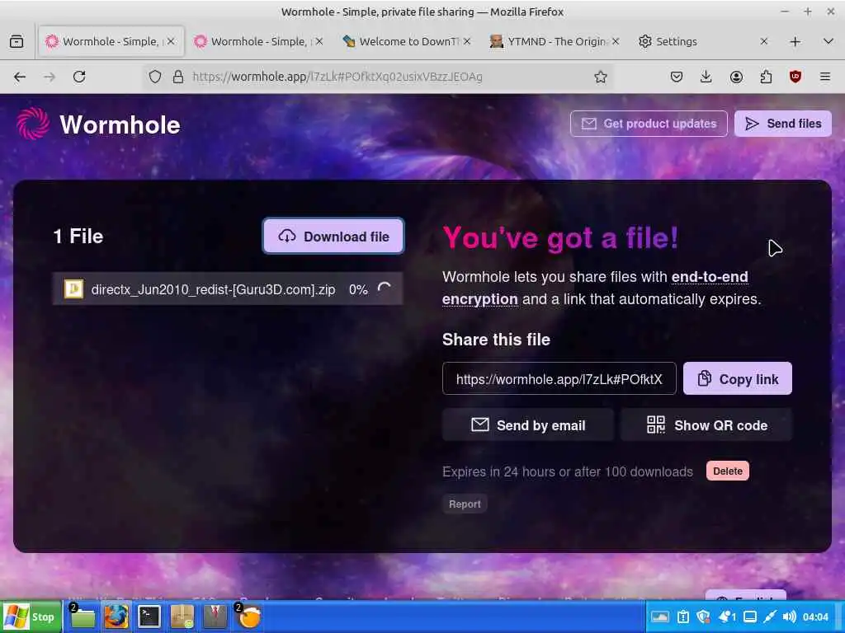Bookmark this page with the star
This screenshot has height=633, width=845.
601,77
